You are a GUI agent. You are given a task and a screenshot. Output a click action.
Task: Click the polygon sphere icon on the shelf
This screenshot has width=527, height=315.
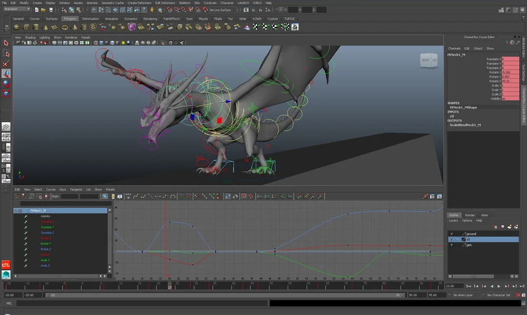pos(17,27)
